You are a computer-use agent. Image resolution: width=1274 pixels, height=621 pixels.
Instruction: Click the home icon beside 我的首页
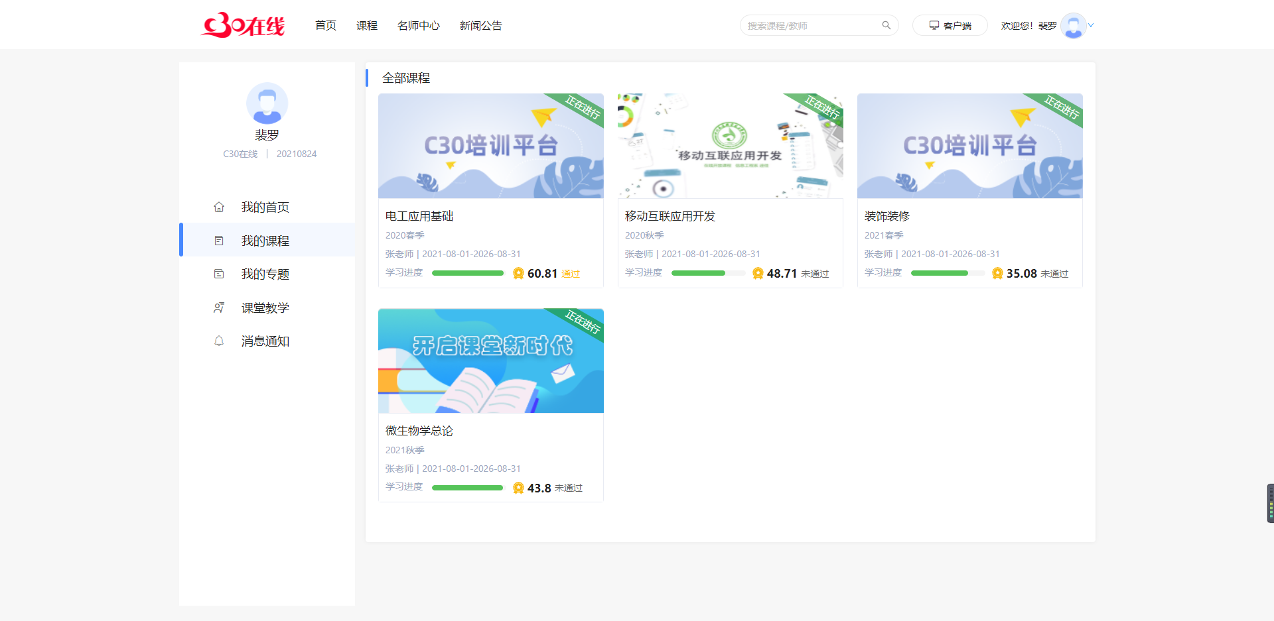click(x=219, y=207)
